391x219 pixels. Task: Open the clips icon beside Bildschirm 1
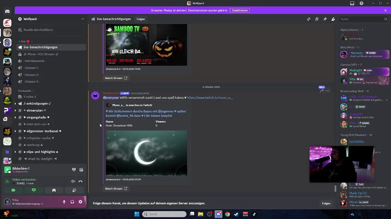(x=81, y=170)
